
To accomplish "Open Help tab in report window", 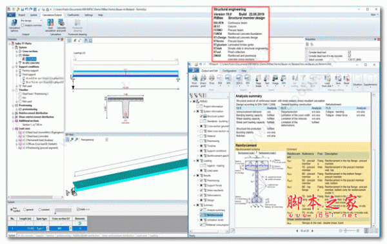I will pos(244,70).
